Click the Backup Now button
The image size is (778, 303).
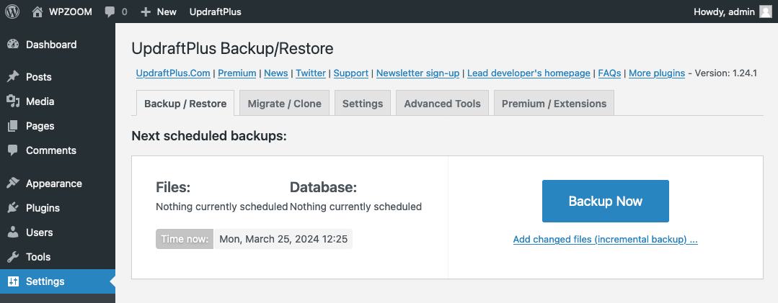point(606,201)
